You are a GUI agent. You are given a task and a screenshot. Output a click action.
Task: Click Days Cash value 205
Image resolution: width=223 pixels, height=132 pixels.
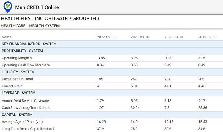pos(201,79)
